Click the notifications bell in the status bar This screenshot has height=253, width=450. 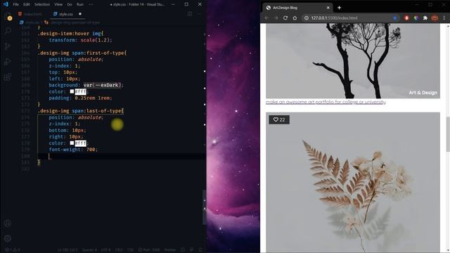200,250
